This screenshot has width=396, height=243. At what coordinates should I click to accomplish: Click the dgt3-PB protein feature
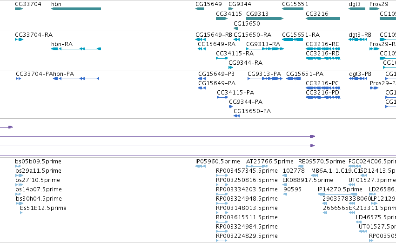click(x=358, y=79)
